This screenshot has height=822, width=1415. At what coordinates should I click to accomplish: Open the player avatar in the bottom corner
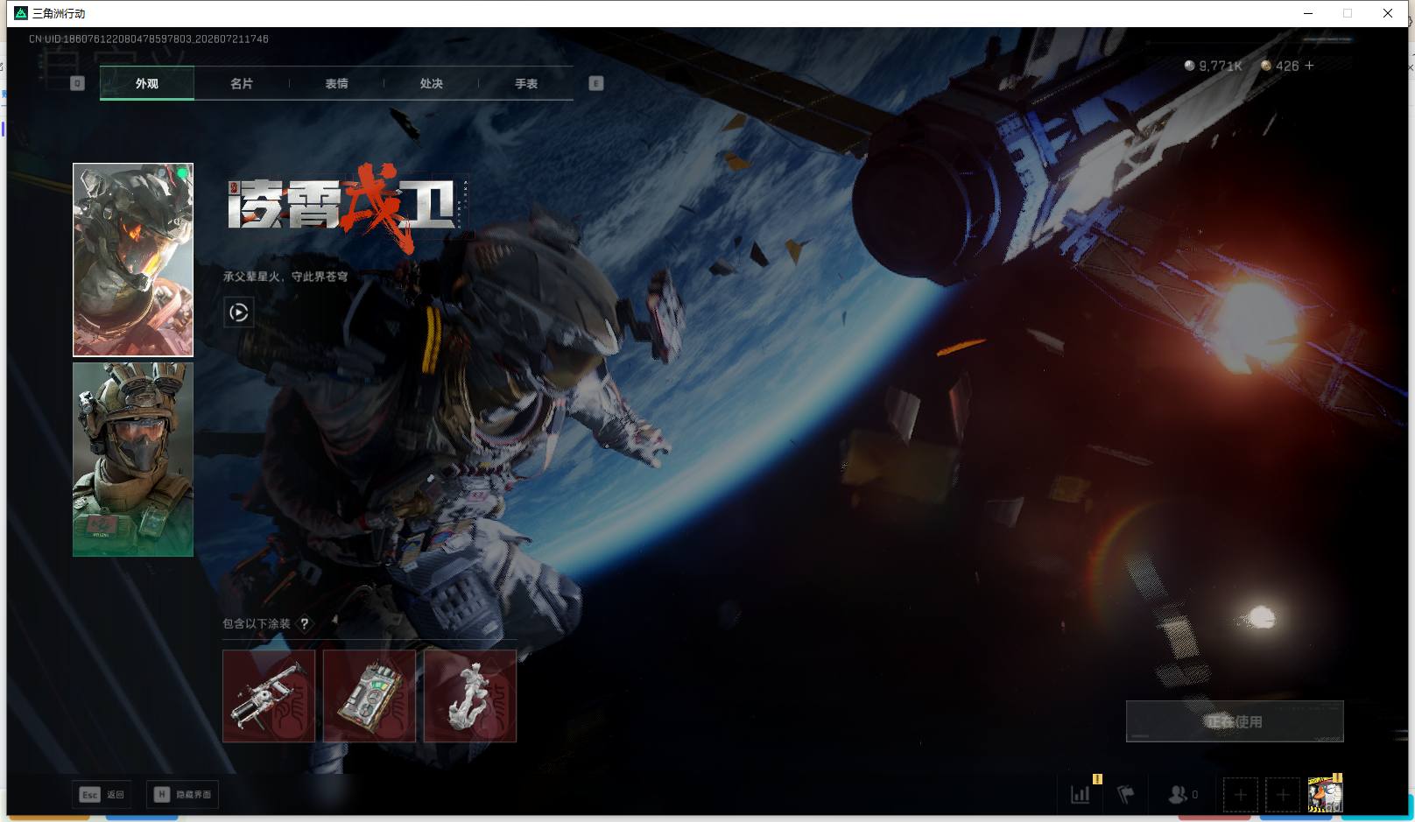1325,795
